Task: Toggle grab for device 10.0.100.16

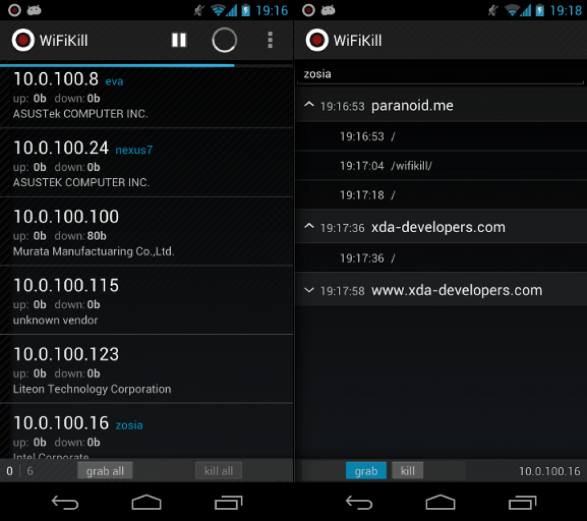Action: coord(366,471)
